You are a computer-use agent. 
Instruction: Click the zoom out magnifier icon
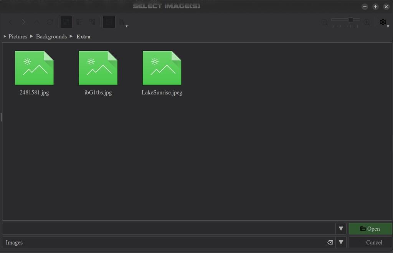pyautogui.click(x=325, y=22)
